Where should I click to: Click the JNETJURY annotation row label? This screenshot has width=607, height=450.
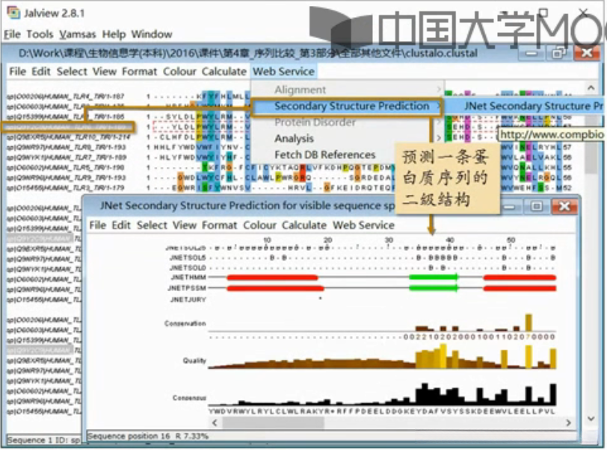tap(188, 299)
